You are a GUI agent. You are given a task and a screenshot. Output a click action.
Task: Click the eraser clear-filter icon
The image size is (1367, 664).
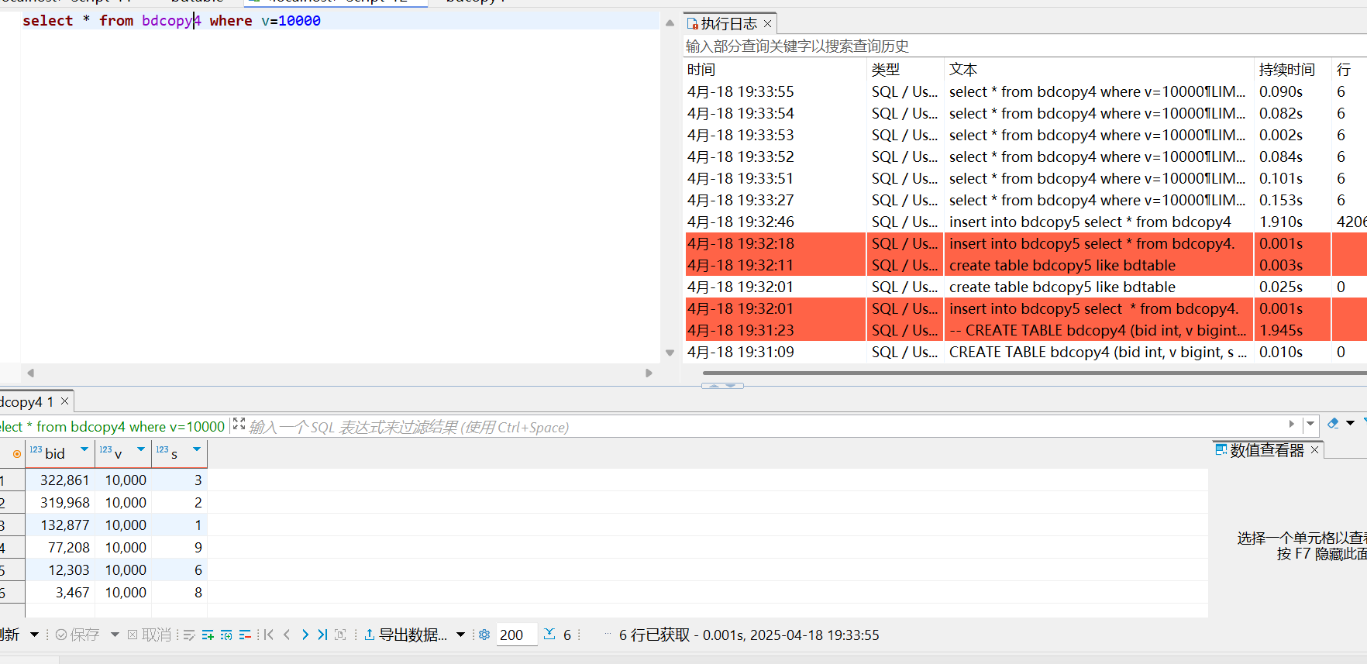pos(1333,423)
